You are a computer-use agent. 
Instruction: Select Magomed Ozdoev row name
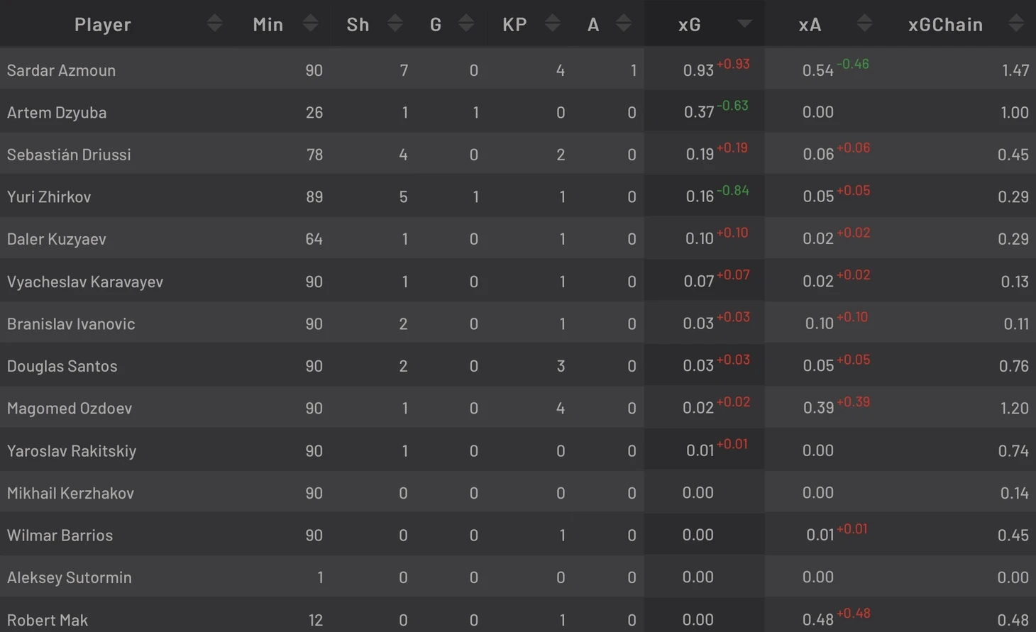coord(70,409)
